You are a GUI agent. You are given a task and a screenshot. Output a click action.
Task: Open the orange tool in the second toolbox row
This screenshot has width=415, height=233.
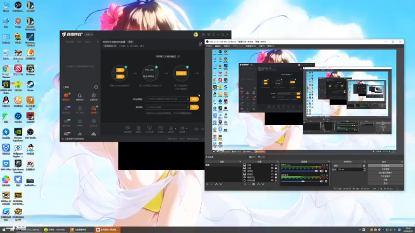(94, 109)
